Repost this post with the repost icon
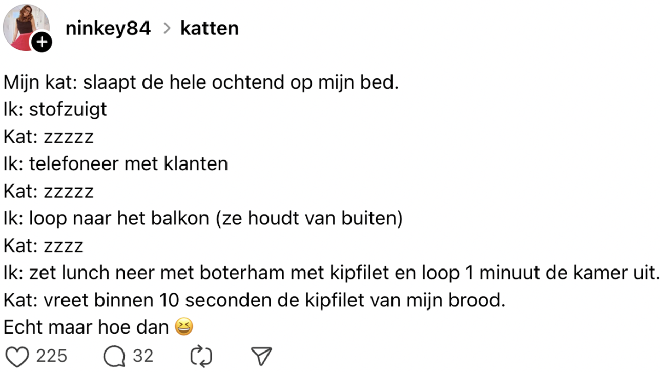 pyautogui.click(x=201, y=355)
